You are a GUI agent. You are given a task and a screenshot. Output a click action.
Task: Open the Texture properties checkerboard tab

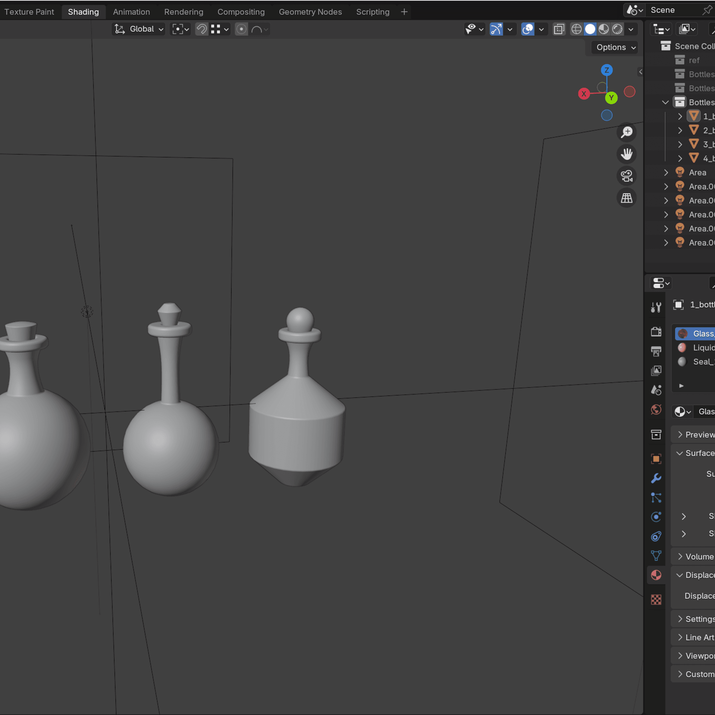click(x=656, y=599)
